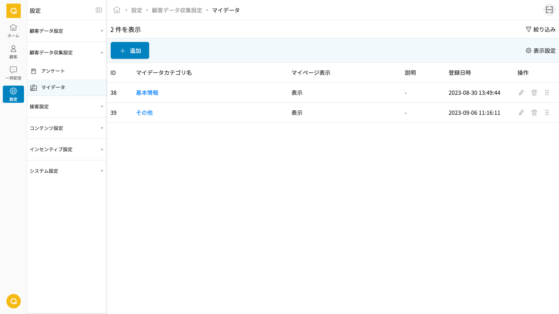Screen dimensions: 559x314
Task: Open 表示設定 display settings
Action: pyautogui.click(x=540, y=51)
